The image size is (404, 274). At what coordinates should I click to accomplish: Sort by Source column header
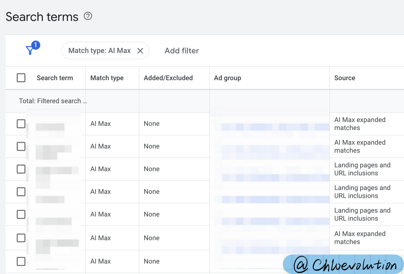click(345, 78)
